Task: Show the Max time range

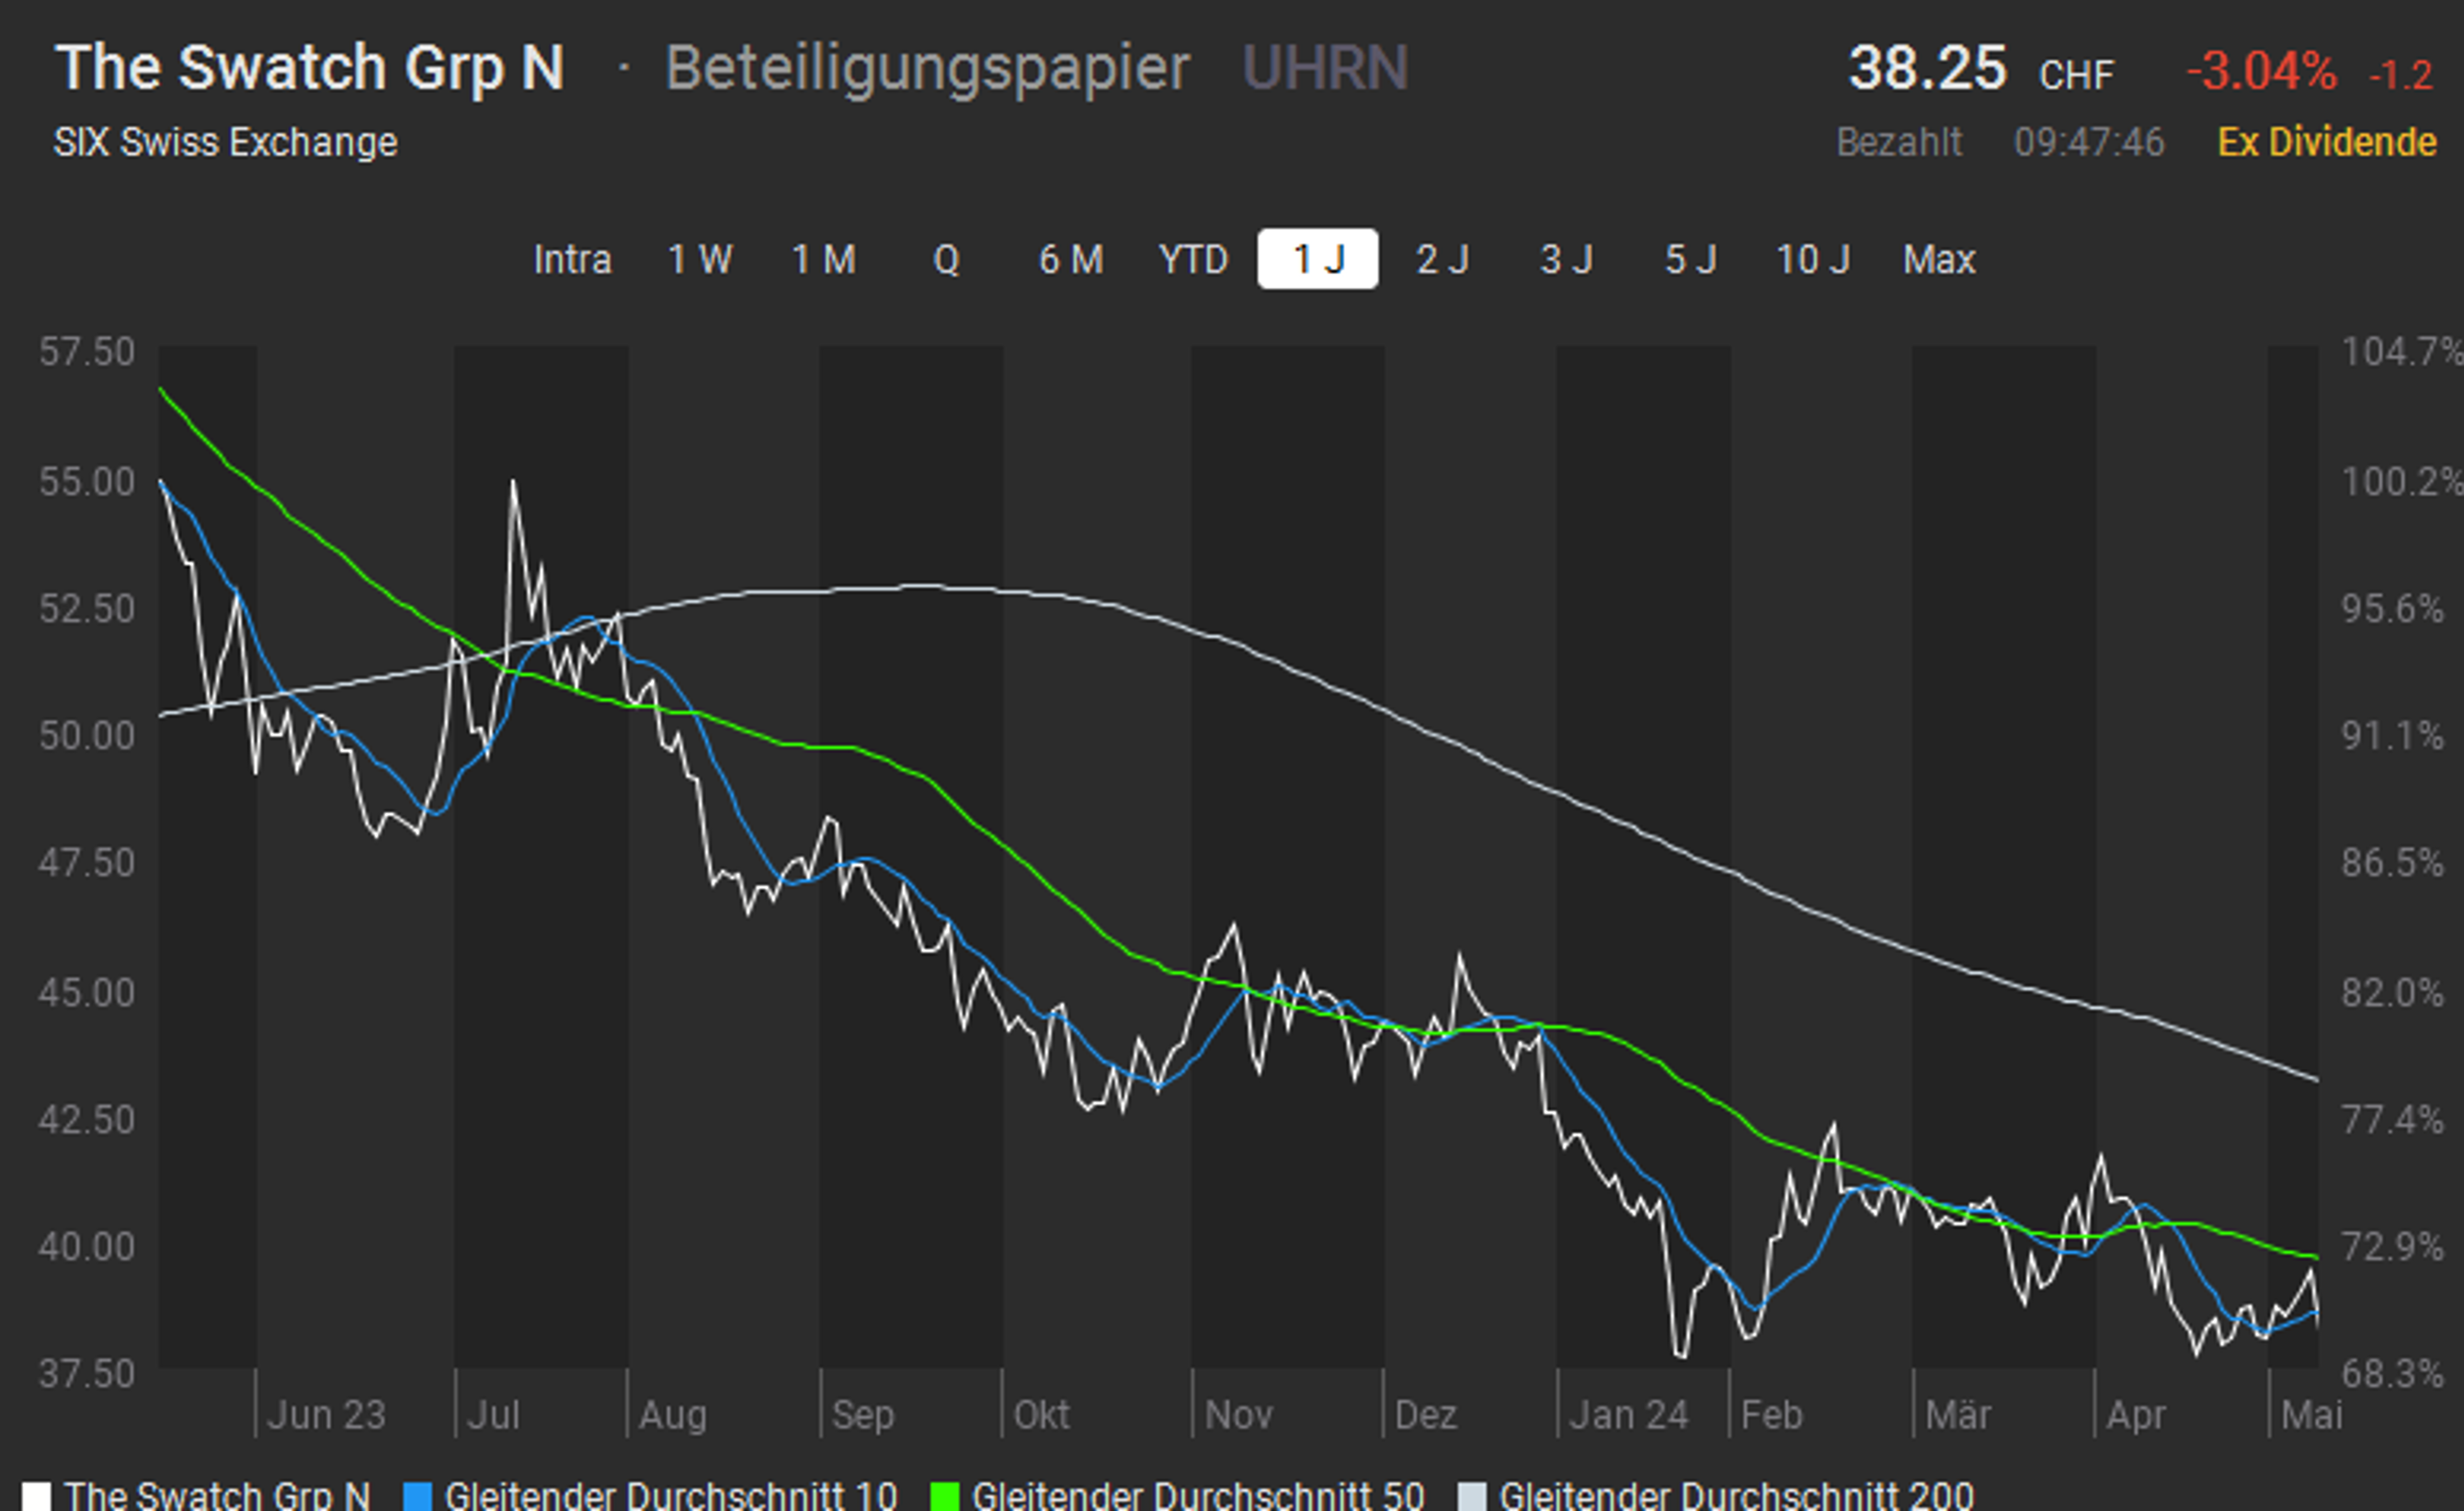Action: tap(1938, 260)
